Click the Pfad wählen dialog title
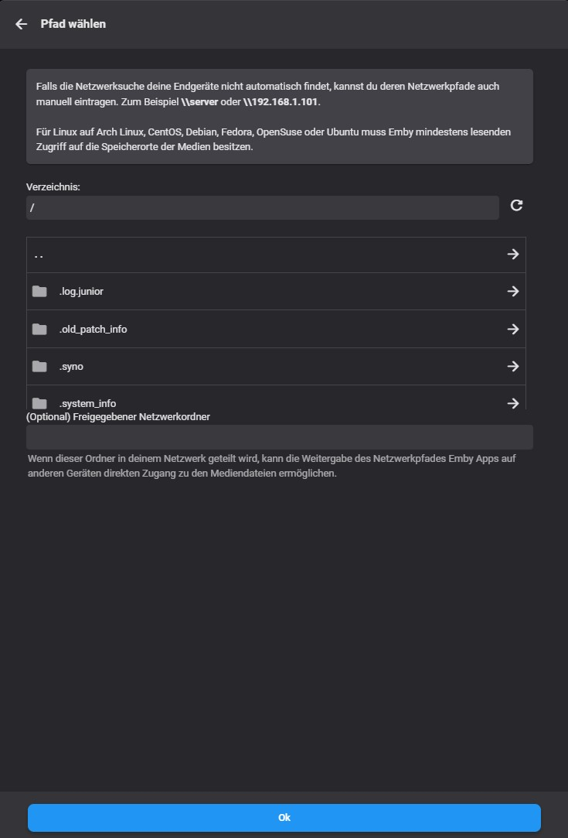 tap(73, 24)
